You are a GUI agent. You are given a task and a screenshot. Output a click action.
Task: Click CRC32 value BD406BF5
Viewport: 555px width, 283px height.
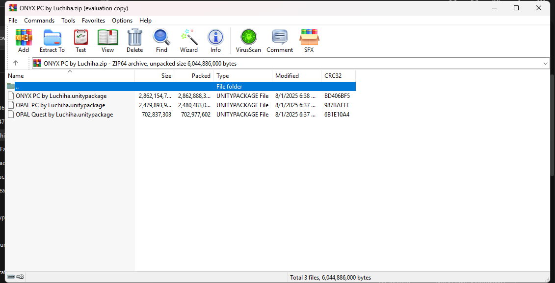click(x=337, y=96)
